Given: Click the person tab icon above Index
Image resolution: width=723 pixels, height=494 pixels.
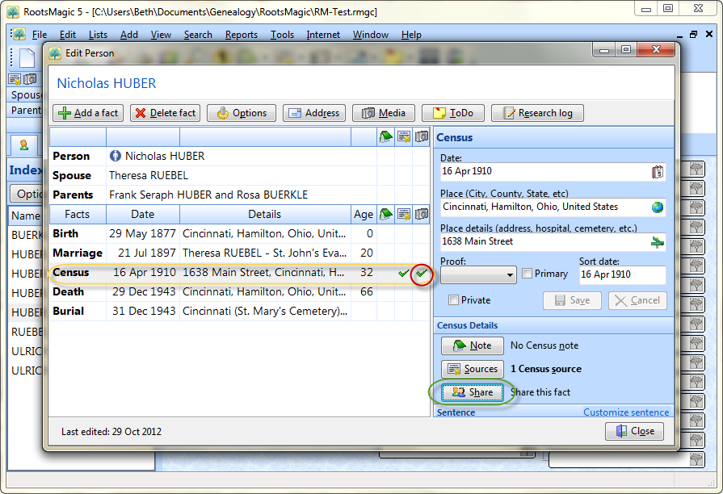Looking at the screenshot, I should pos(24,145).
